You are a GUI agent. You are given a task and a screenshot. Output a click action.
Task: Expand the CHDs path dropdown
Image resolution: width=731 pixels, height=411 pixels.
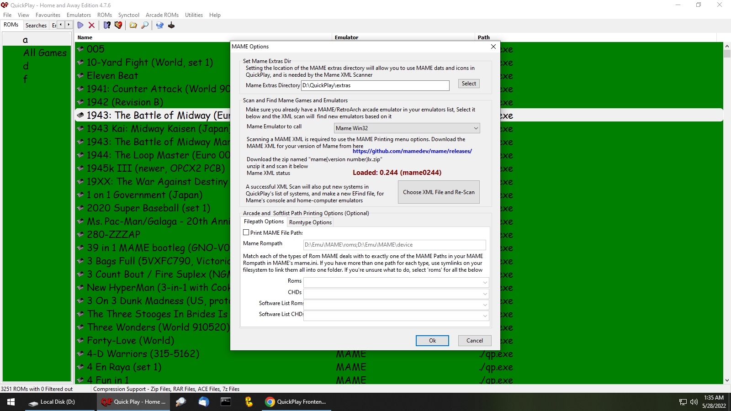485,294
